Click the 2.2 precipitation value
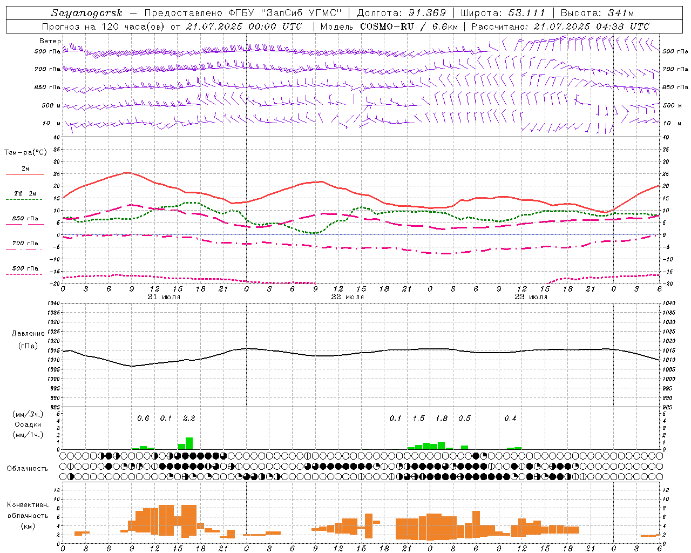The image size is (691, 553). coord(189,418)
